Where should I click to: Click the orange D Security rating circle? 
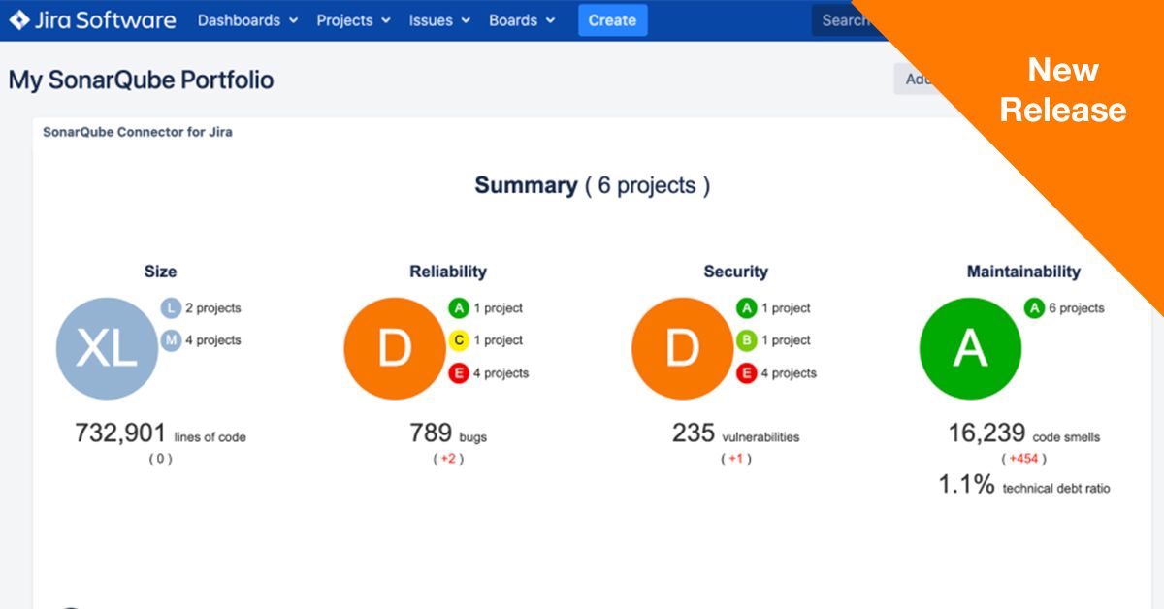pyautogui.click(x=682, y=348)
